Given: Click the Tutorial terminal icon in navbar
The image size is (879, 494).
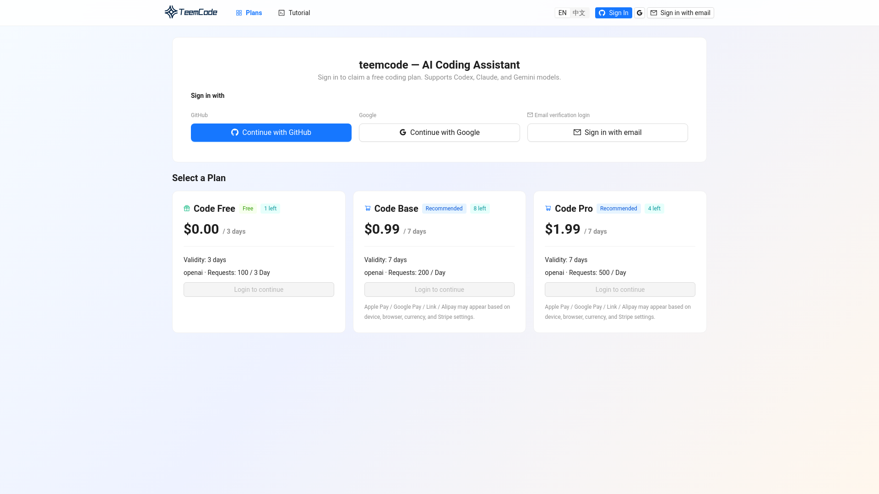Looking at the screenshot, I should 282,13.
